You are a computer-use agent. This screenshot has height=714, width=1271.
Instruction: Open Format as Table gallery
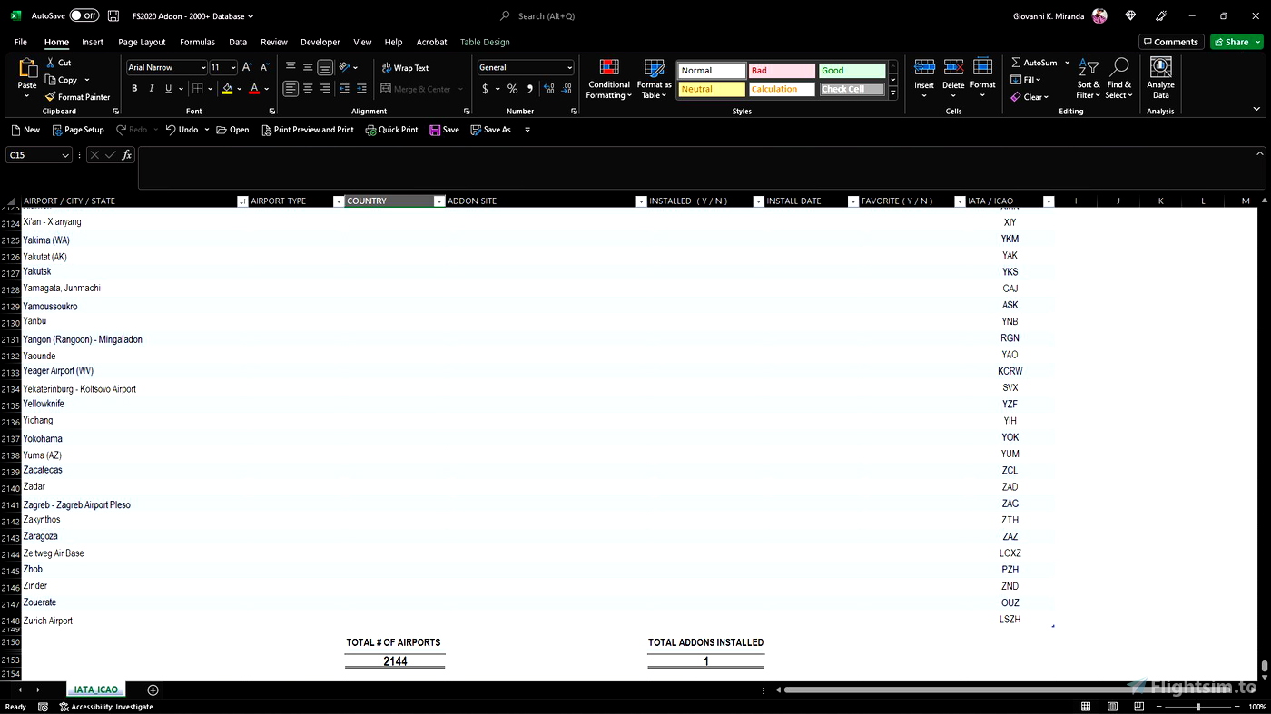pos(655,80)
